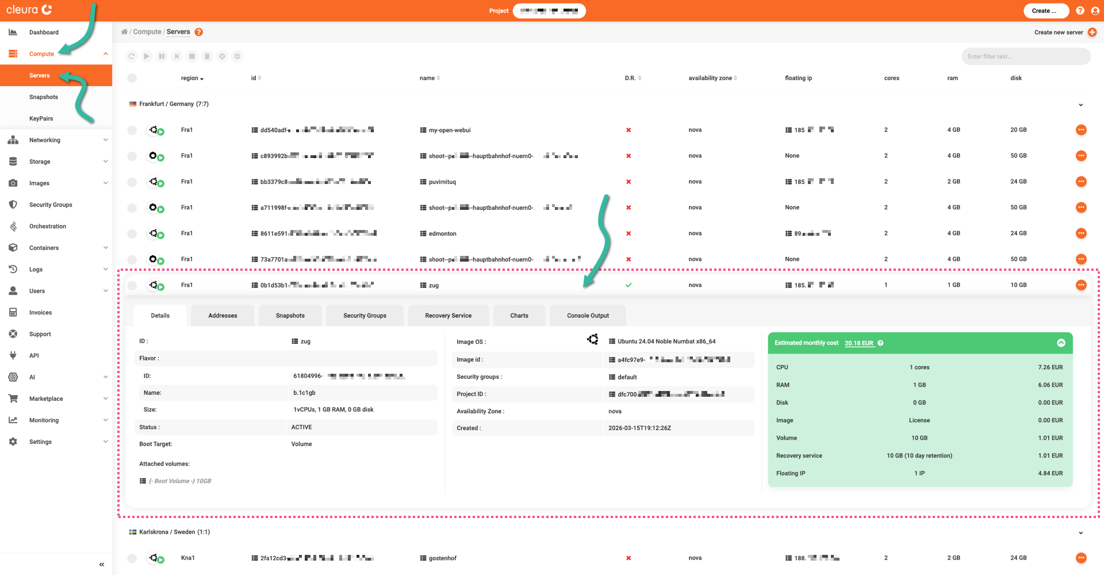
Task: Select the checkbox for edmonton server
Action: tap(132, 233)
